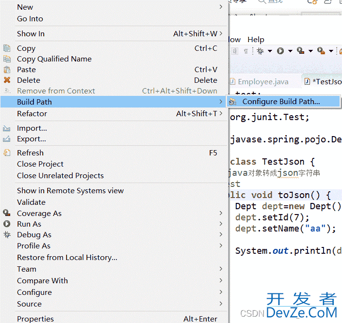Open the Coverage dropdown arrow
This screenshot has height=323, width=342.
point(310,51)
